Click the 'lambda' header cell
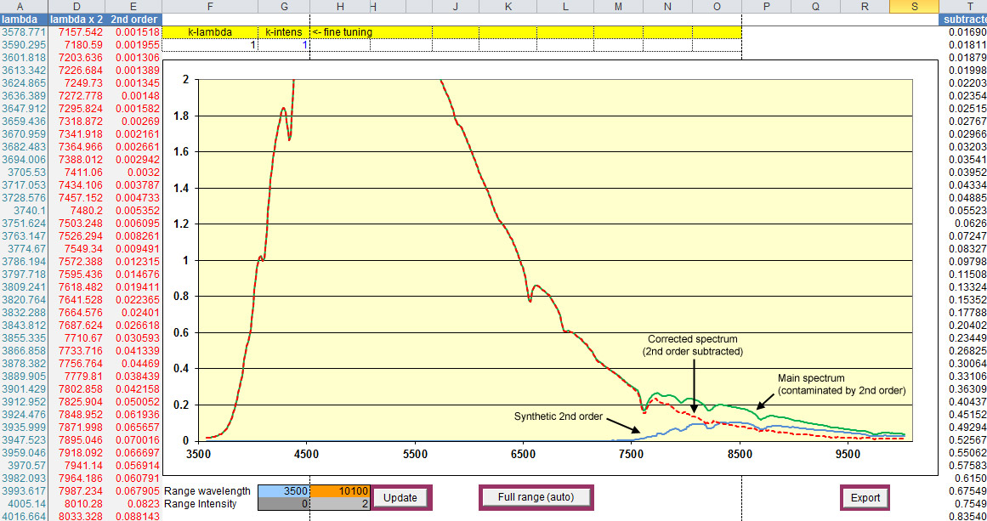 (23, 20)
